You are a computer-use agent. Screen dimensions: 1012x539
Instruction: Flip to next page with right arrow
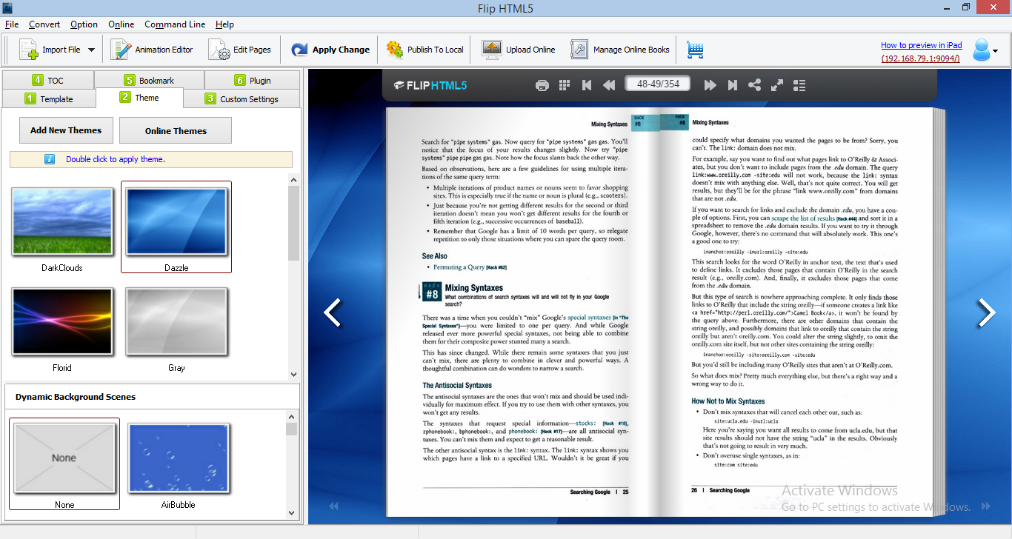point(987,312)
